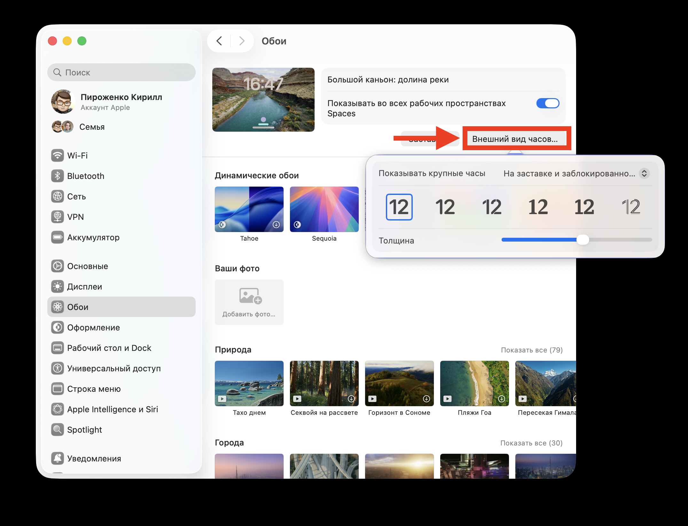Open Оформление section in sidebar
The width and height of the screenshot is (688, 526).
93,328
